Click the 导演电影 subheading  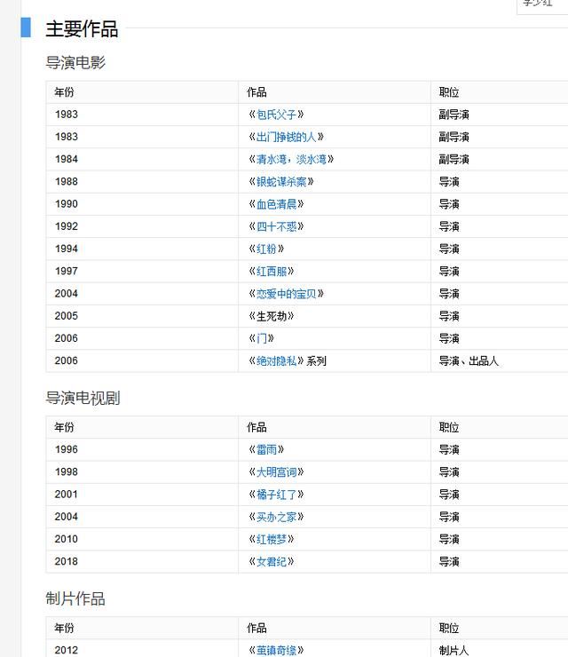pyautogui.click(x=75, y=62)
